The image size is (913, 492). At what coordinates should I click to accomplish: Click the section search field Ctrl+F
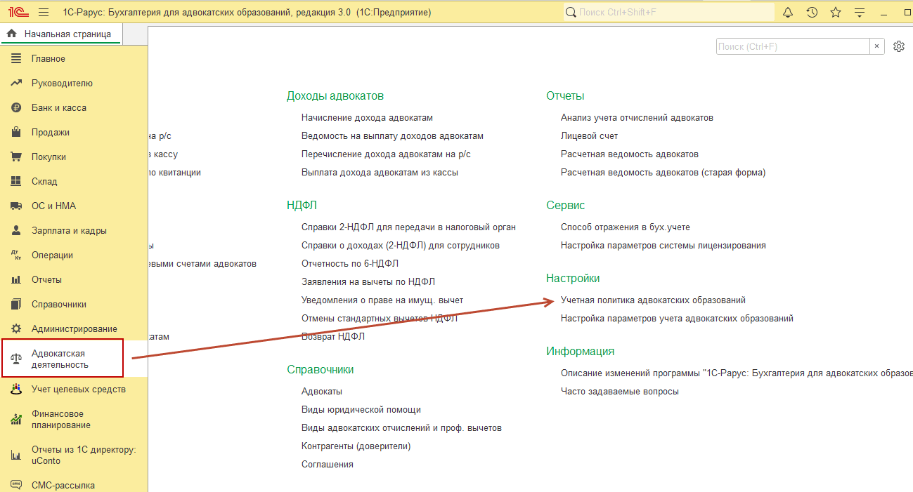tap(792, 46)
